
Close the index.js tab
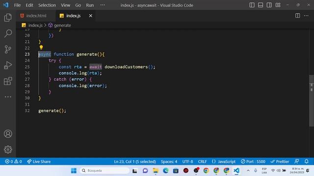(90, 16)
